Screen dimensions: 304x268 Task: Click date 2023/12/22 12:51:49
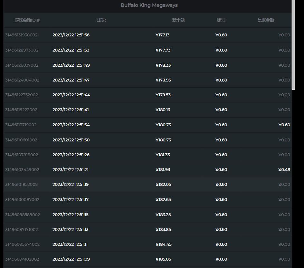click(71, 65)
